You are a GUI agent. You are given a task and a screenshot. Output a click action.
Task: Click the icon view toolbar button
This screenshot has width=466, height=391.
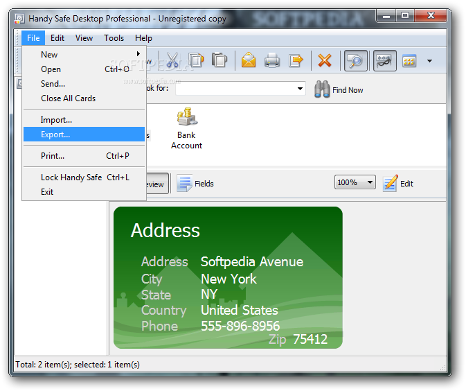409,61
